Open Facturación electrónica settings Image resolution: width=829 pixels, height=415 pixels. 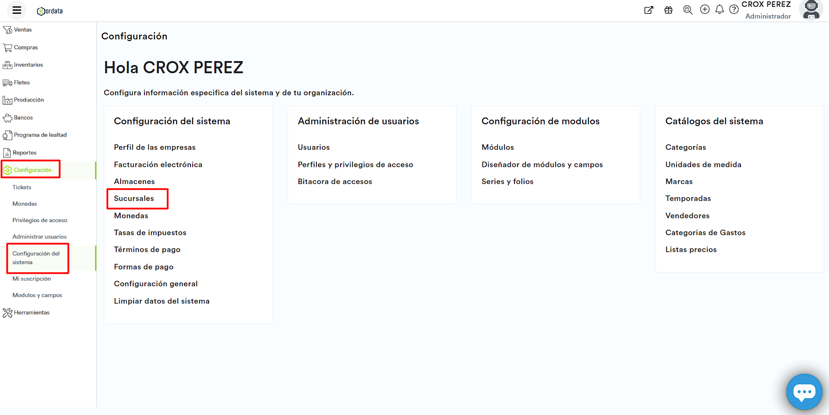tap(158, 165)
